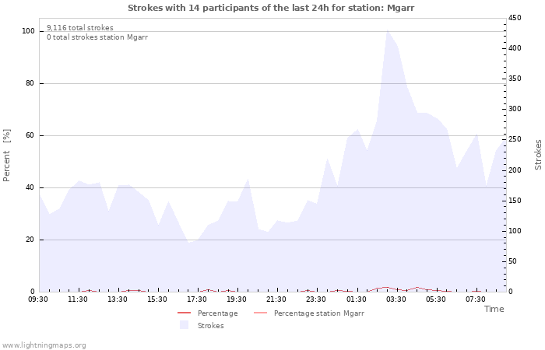Screen dimensions: 545x350
Task: Click the 07:30 time axis tick label
Action: tap(475, 299)
